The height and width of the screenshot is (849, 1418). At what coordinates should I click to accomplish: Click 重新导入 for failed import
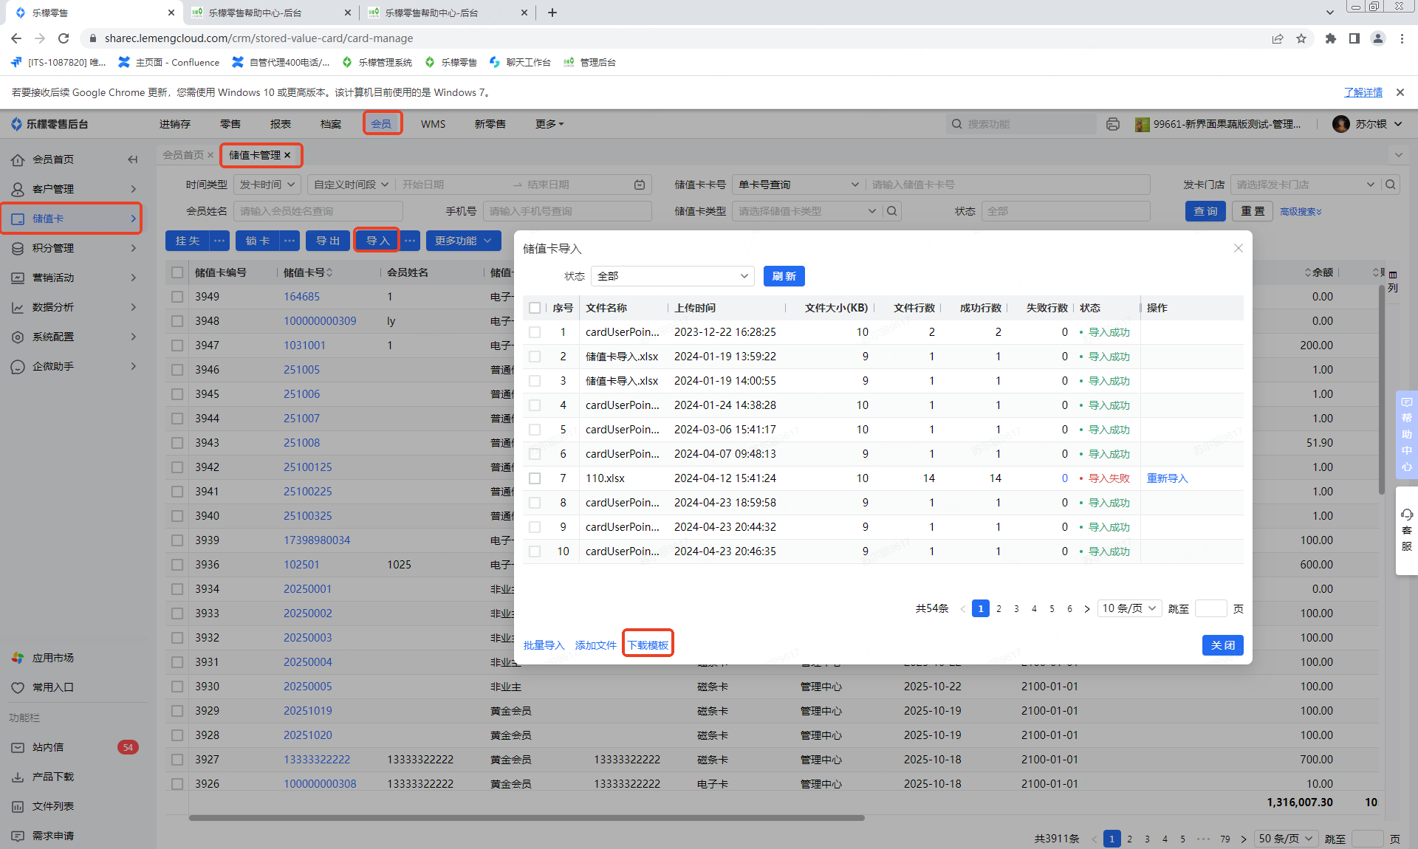pyautogui.click(x=1167, y=478)
